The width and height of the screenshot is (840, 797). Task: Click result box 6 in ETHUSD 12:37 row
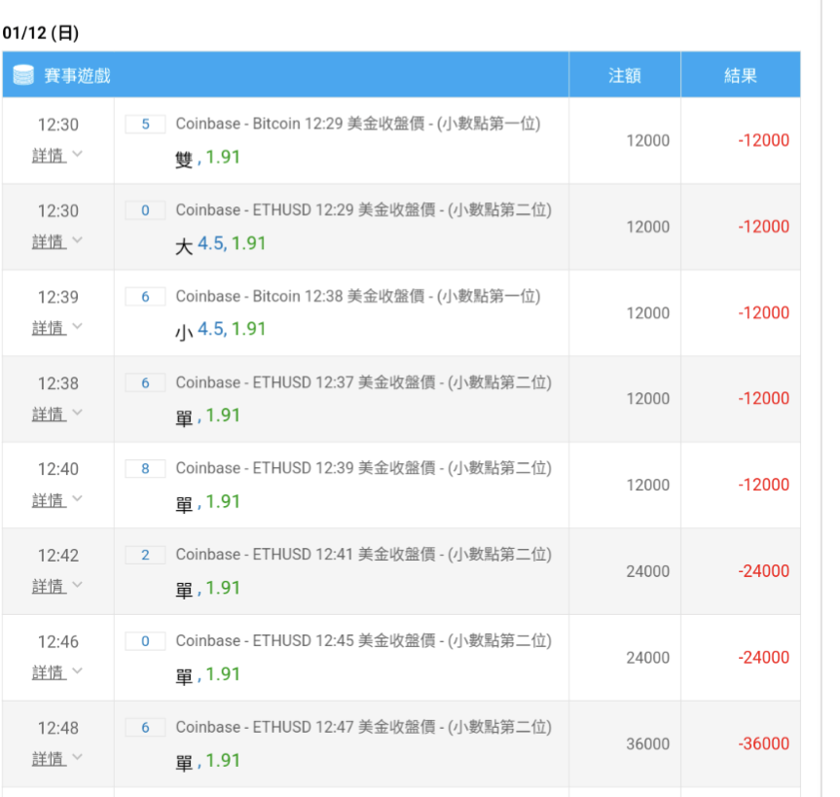click(145, 383)
